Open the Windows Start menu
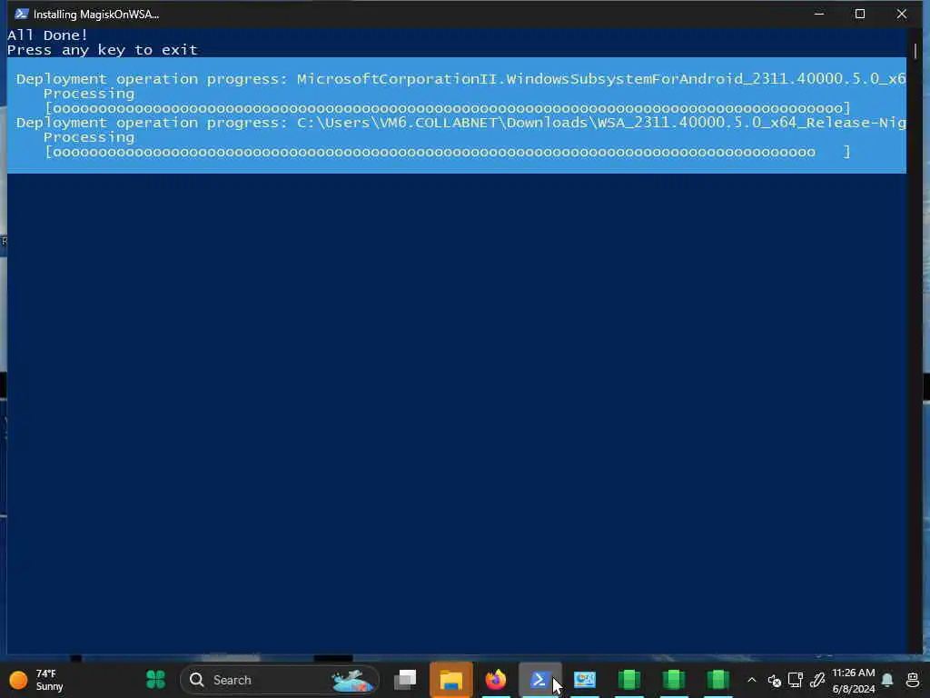Screen dimensions: 930x698 click(155, 679)
